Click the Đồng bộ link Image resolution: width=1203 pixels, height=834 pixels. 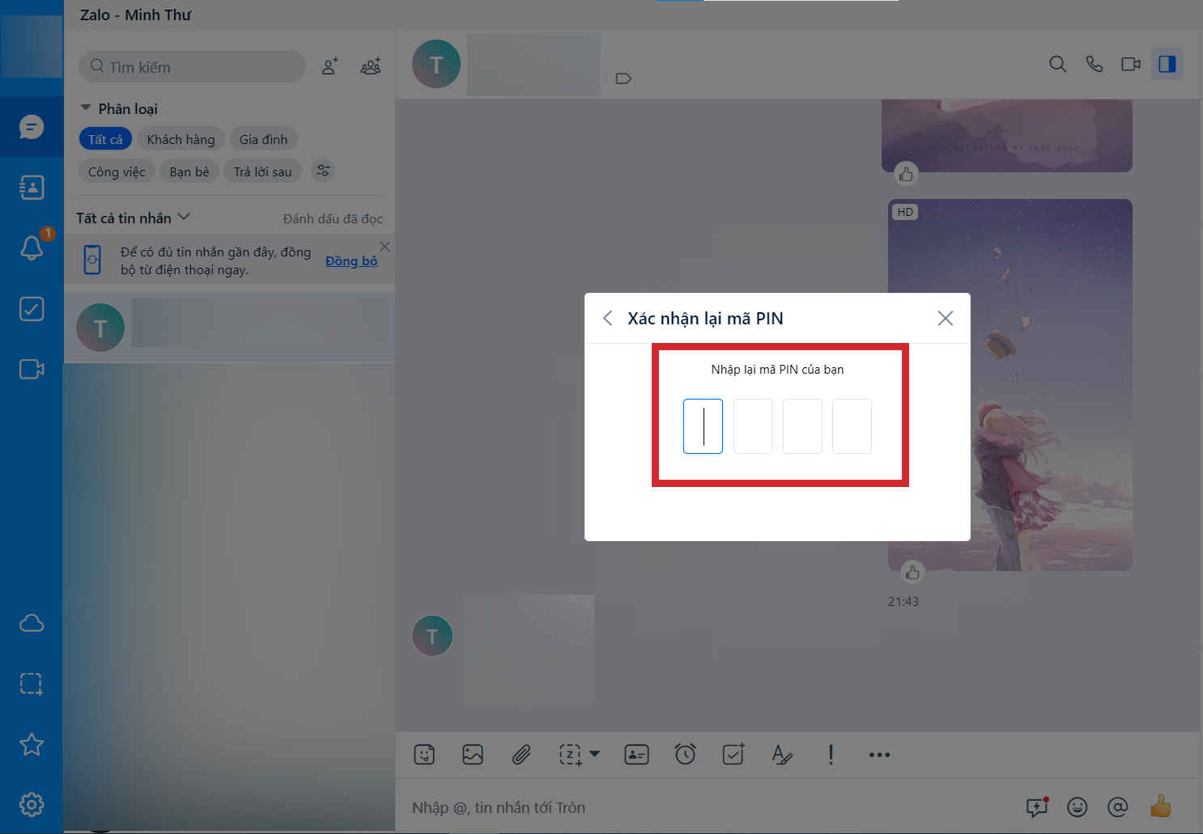point(351,260)
